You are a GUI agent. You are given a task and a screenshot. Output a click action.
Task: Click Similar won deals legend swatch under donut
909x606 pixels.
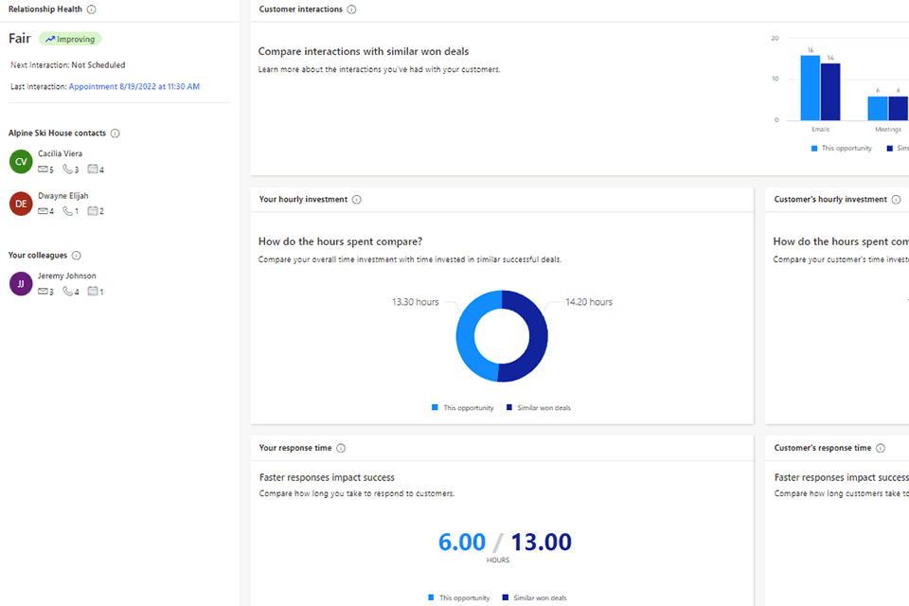[509, 407]
